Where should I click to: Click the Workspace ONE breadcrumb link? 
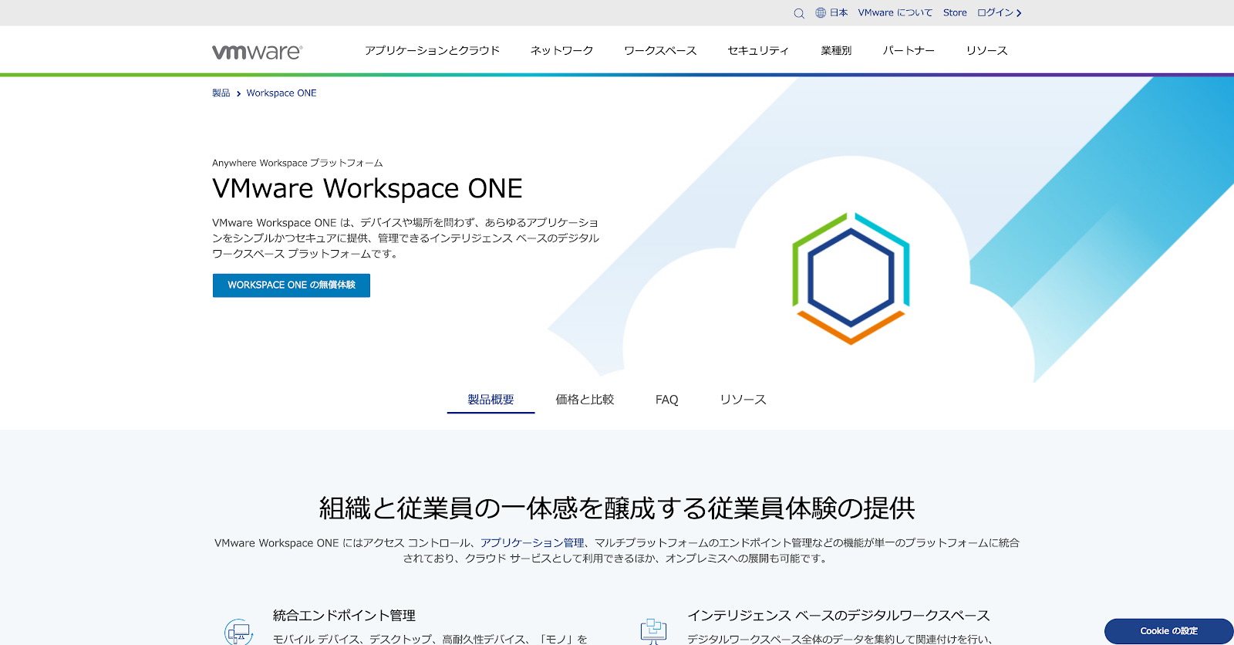click(282, 93)
